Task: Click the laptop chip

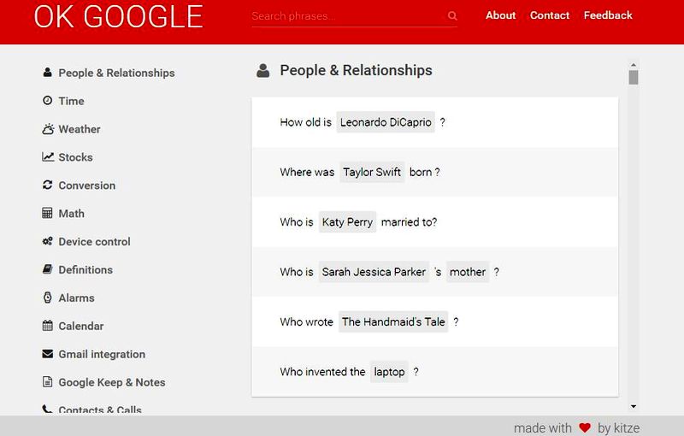Action: 389,372
